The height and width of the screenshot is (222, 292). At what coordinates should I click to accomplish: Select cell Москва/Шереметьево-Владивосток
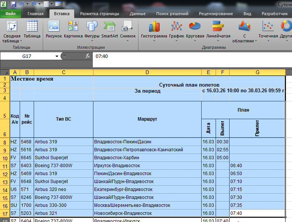tap(147, 205)
